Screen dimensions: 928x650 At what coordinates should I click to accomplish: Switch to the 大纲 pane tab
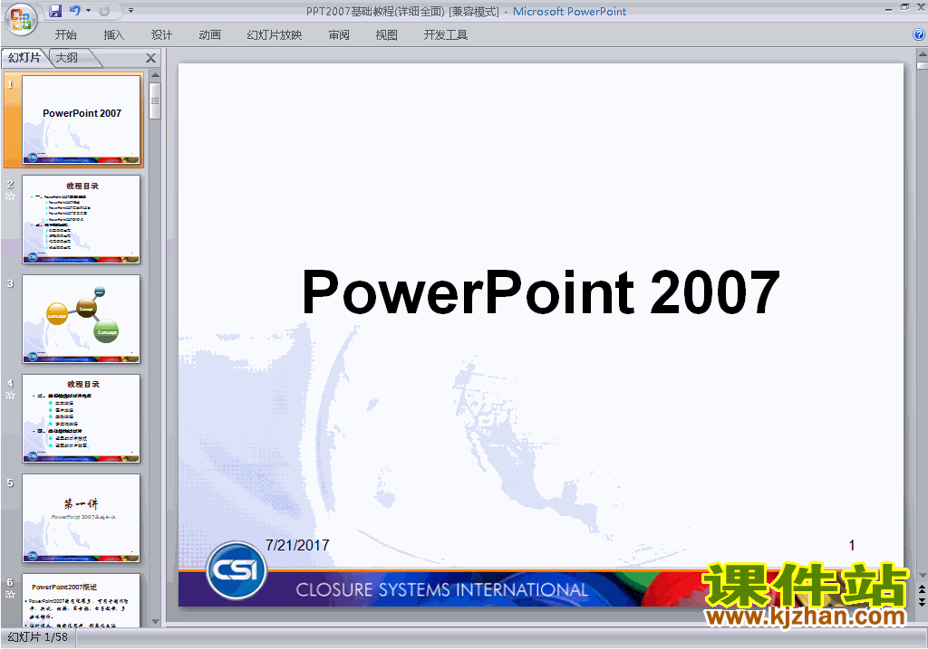67,58
